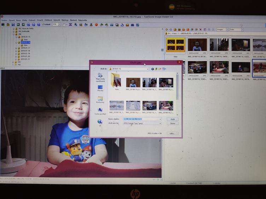Viewport: 266px width, 199px height.
Task: Click the zoom out toolbar icon
Action: click(34, 25)
